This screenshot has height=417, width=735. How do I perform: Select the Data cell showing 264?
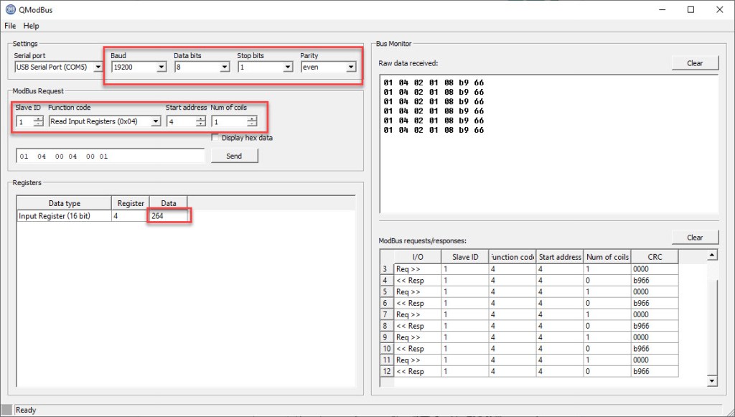[x=168, y=216]
